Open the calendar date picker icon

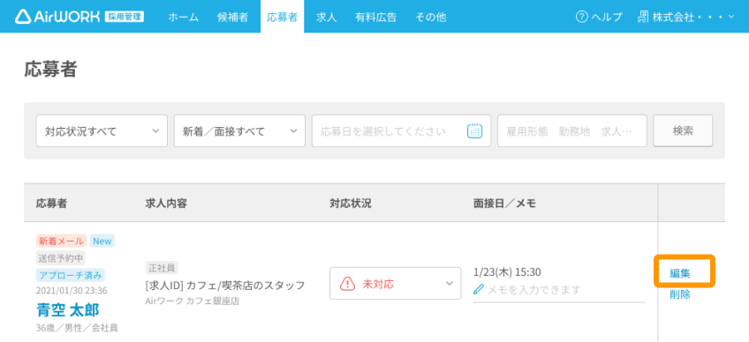coord(474,130)
